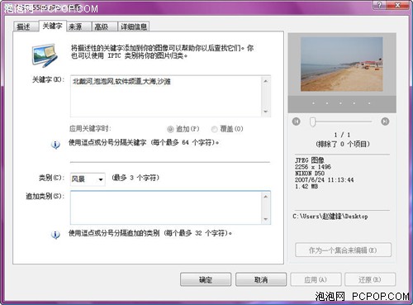Click the file path C:\Users\赵健锋\Desktop text
The image size is (413, 305).
(x=330, y=217)
